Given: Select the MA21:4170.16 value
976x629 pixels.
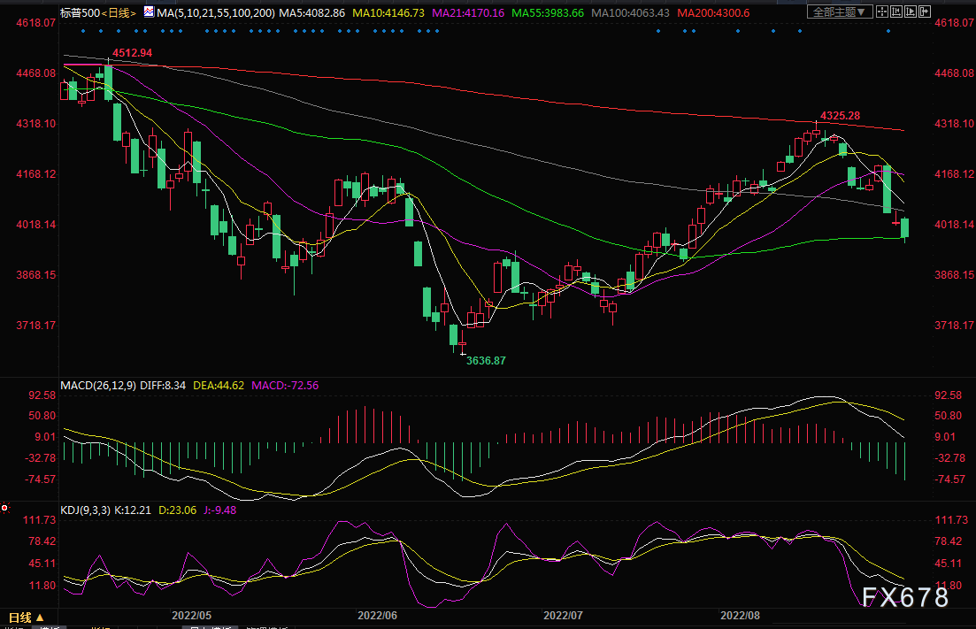Looking at the screenshot, I should (468, 12).
